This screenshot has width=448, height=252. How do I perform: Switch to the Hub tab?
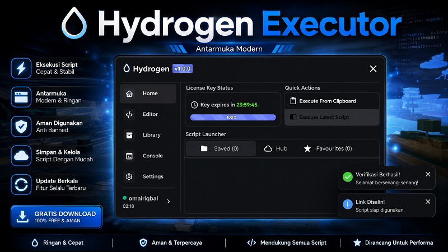(x=276, y=148)
